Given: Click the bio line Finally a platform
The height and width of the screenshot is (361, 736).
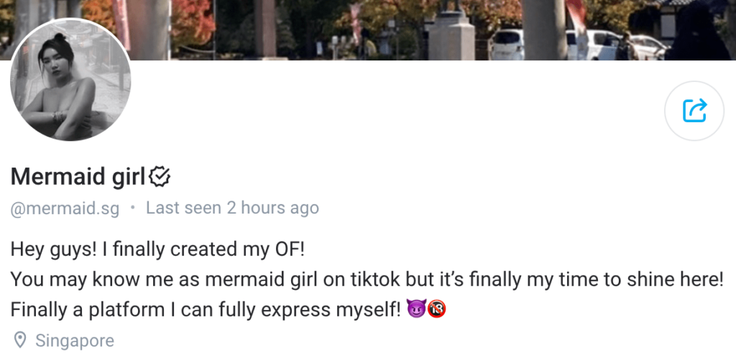Looking at the screenshot, I should (205, 310).
